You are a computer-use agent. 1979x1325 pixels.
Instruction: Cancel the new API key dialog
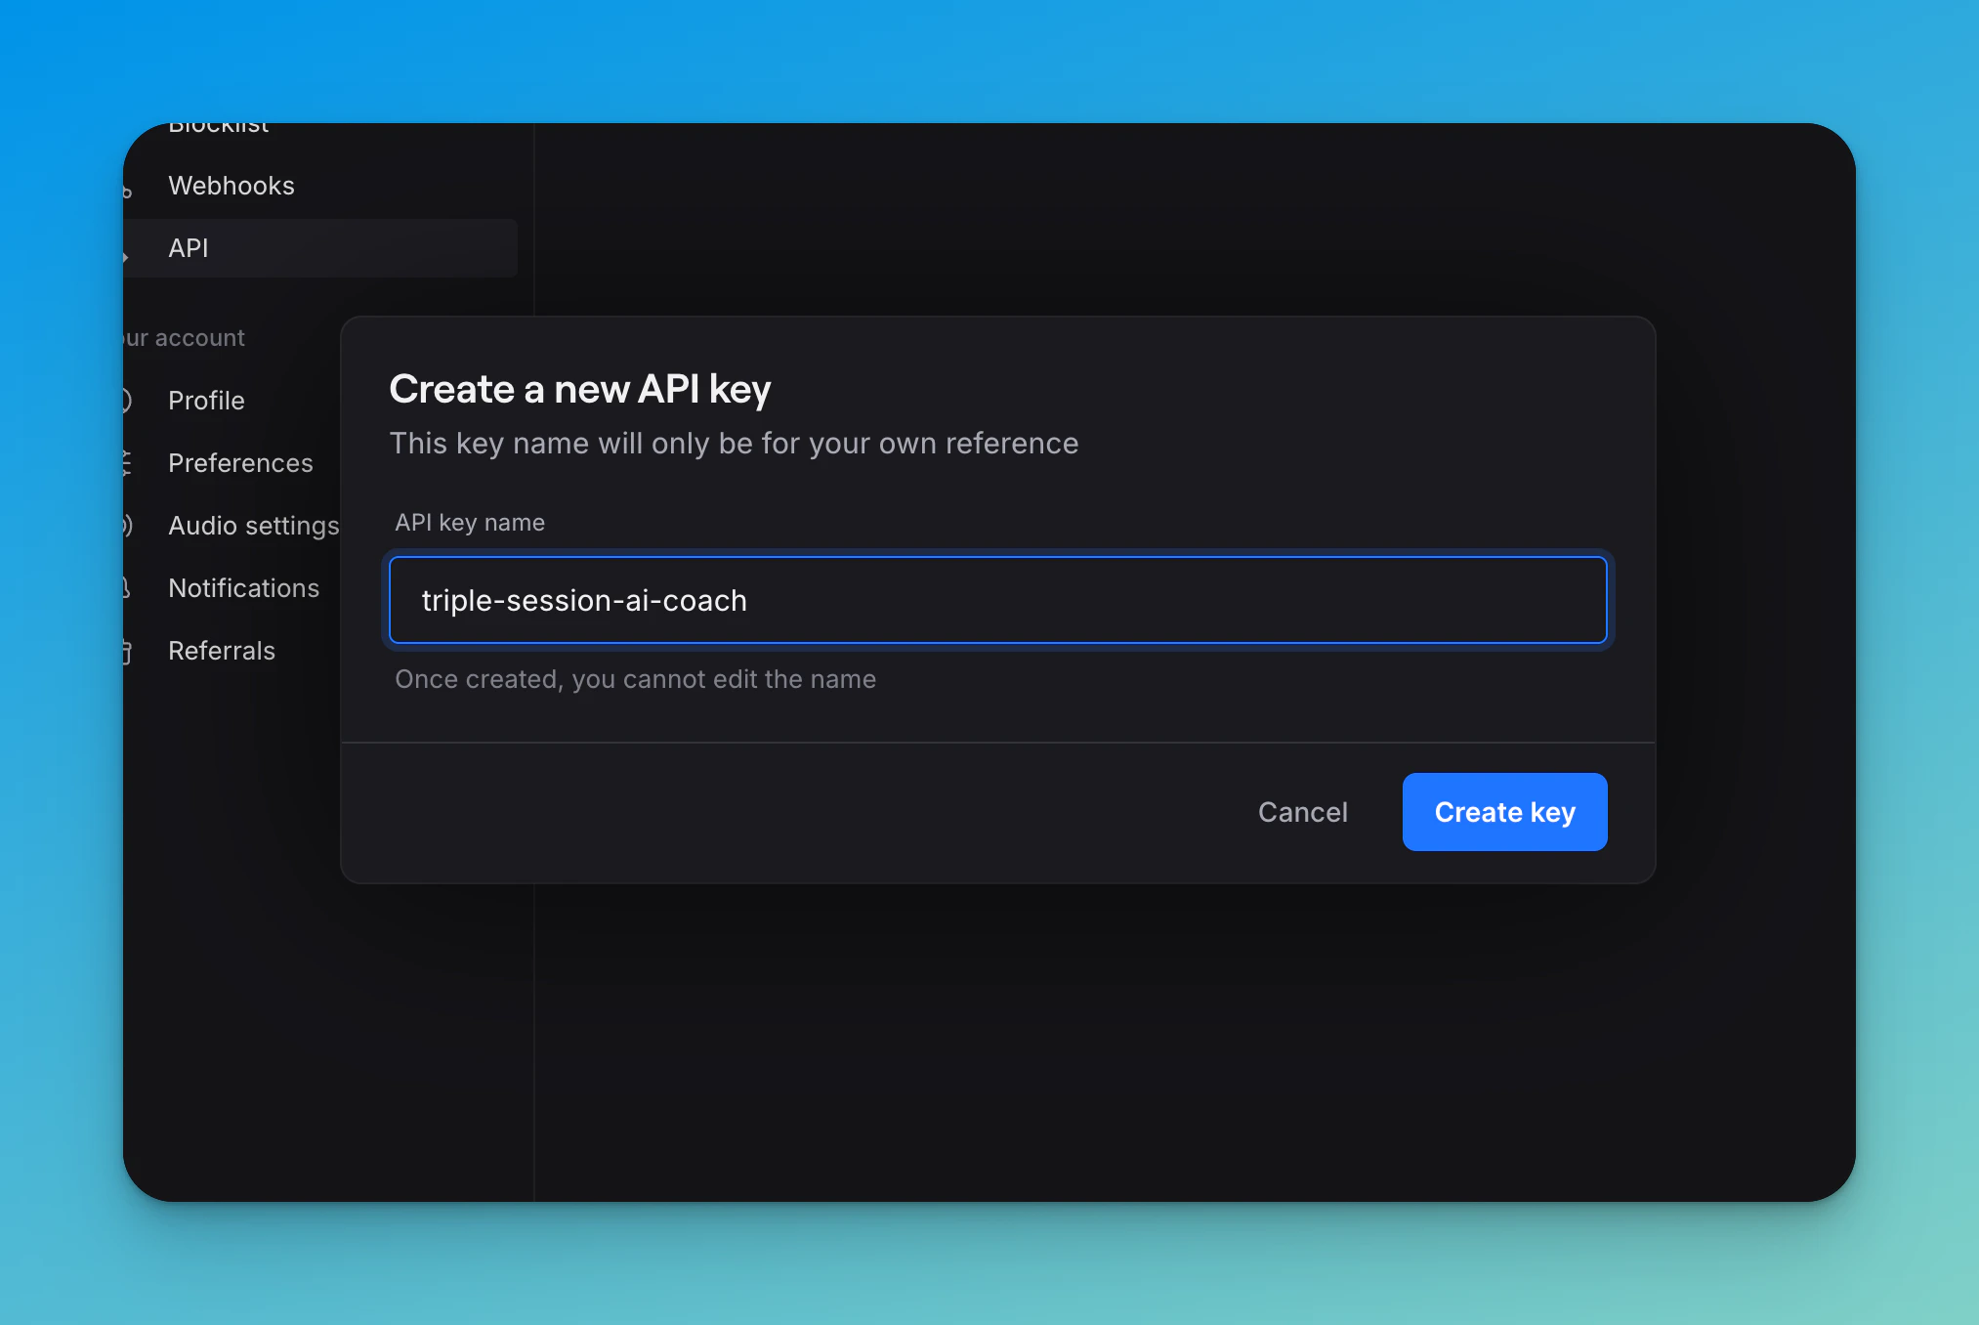1302,812
